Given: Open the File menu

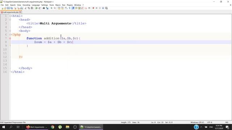Looking at the screenshot, I should point(2,5).
